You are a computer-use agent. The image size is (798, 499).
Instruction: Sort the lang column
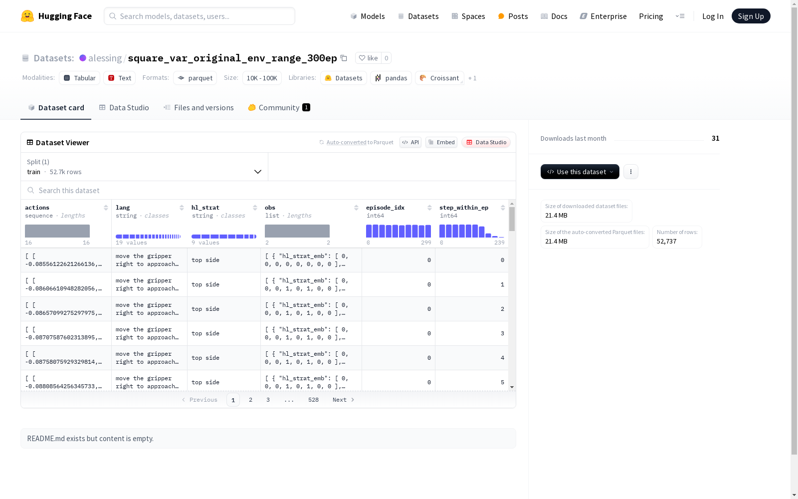(182, 208)
